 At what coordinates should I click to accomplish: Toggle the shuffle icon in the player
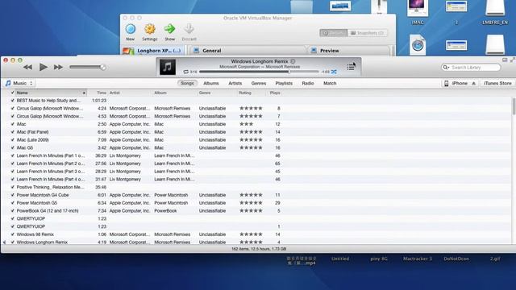click(334, 72)
